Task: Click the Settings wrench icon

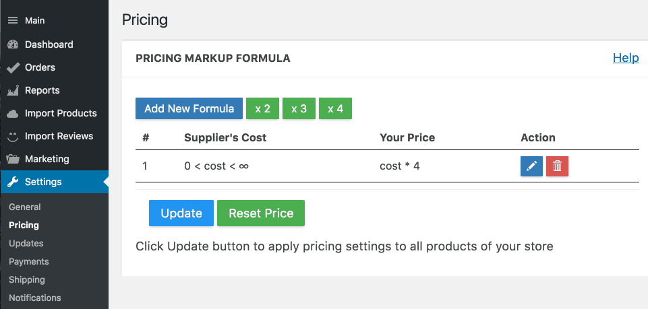Action: [x=13, y=182]
